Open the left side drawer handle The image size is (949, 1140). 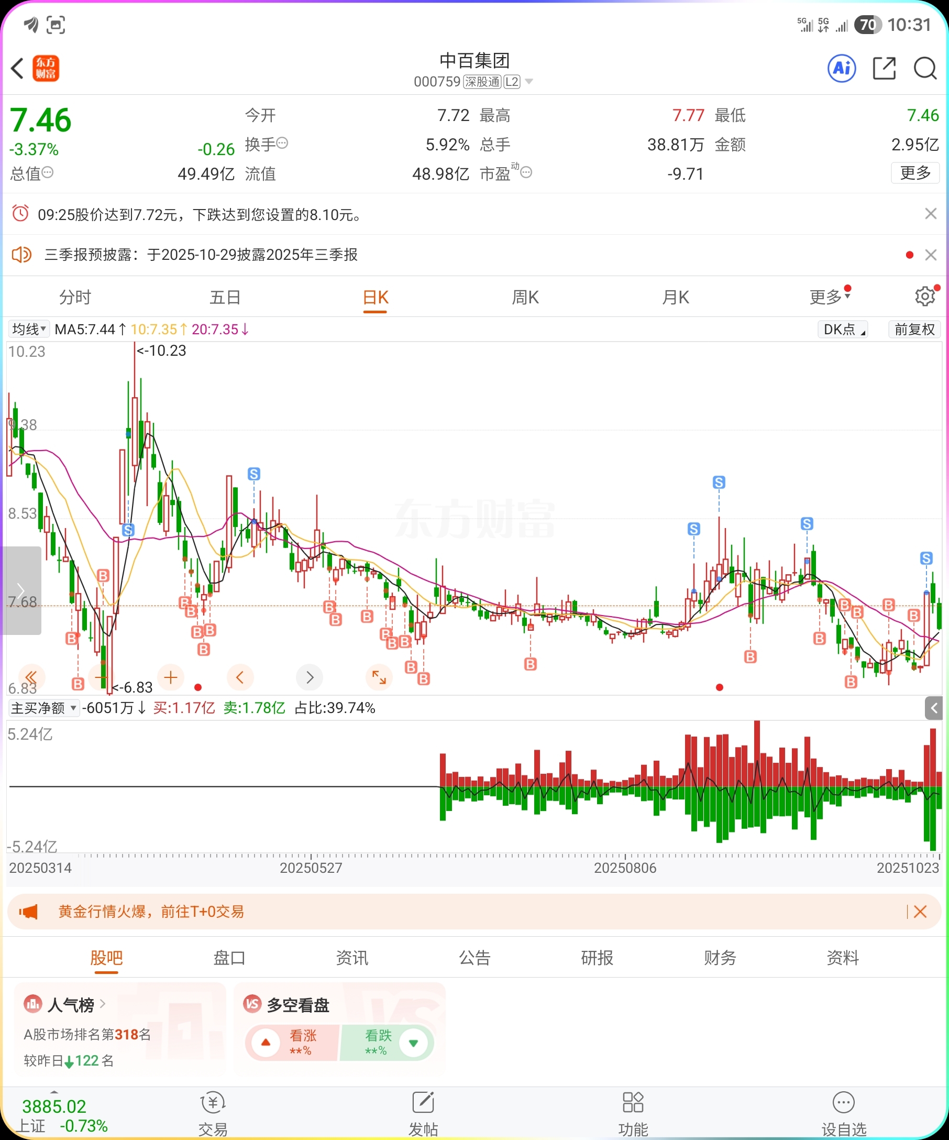coord(20,590)
